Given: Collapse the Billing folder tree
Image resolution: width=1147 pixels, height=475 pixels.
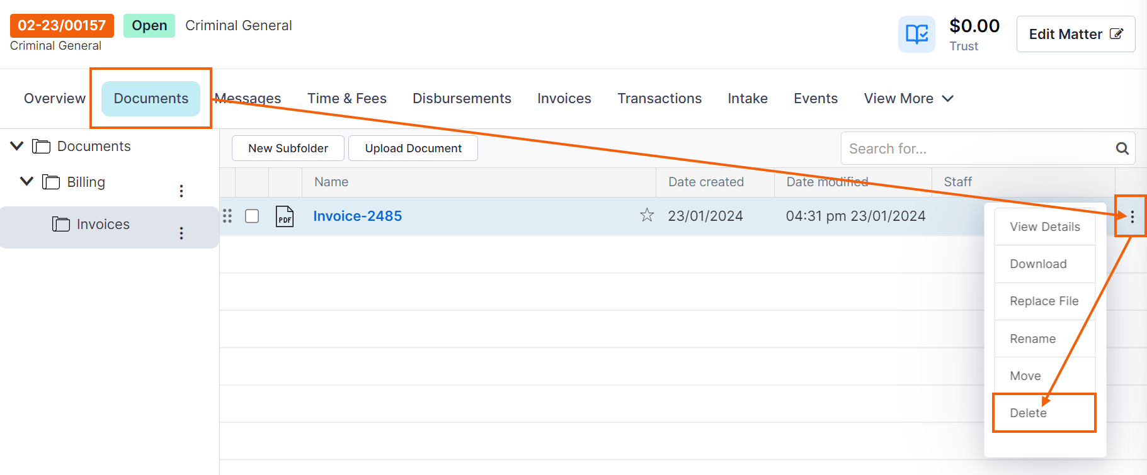Looking at the screenshot, I should coord(26,182).
